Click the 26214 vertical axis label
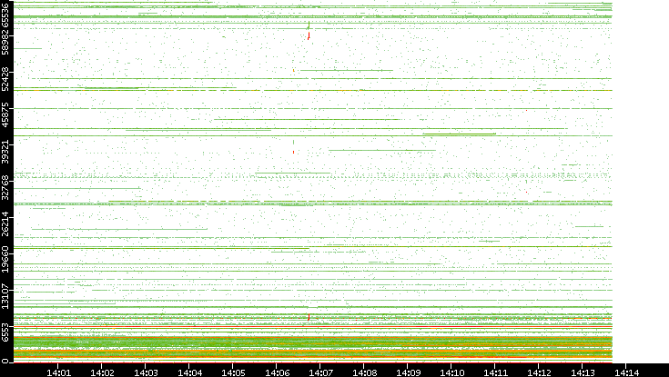 7,223
